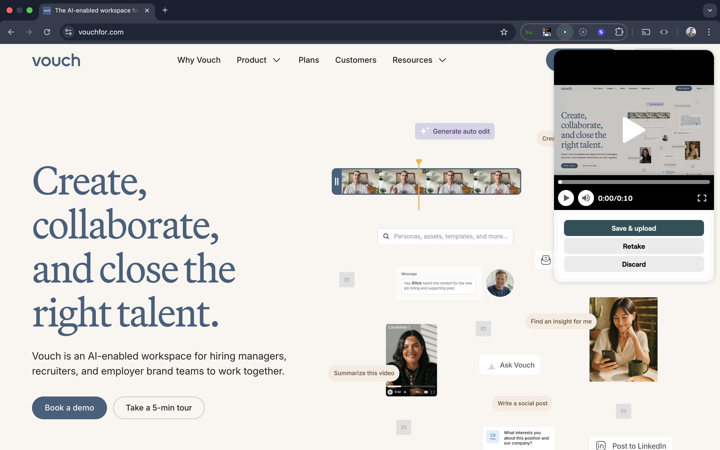Open the green bw extension icon
Image resolution: width=720 pixels, height=450 pixels.
click(x=529, y=32)
